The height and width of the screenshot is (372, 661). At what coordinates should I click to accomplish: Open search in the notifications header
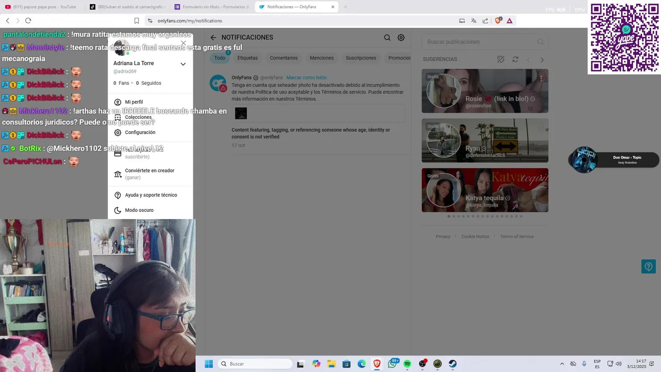coord(387,38)
